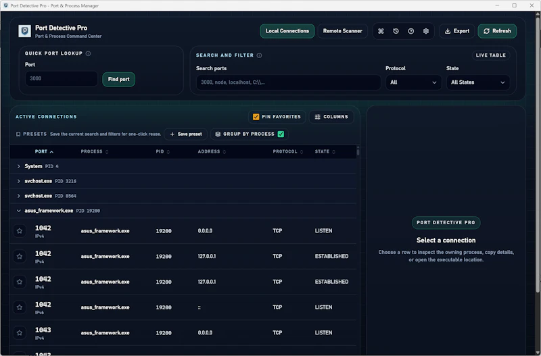
Task: Toggle the Pin Favorites checkbox
Action: click(256, 117)
